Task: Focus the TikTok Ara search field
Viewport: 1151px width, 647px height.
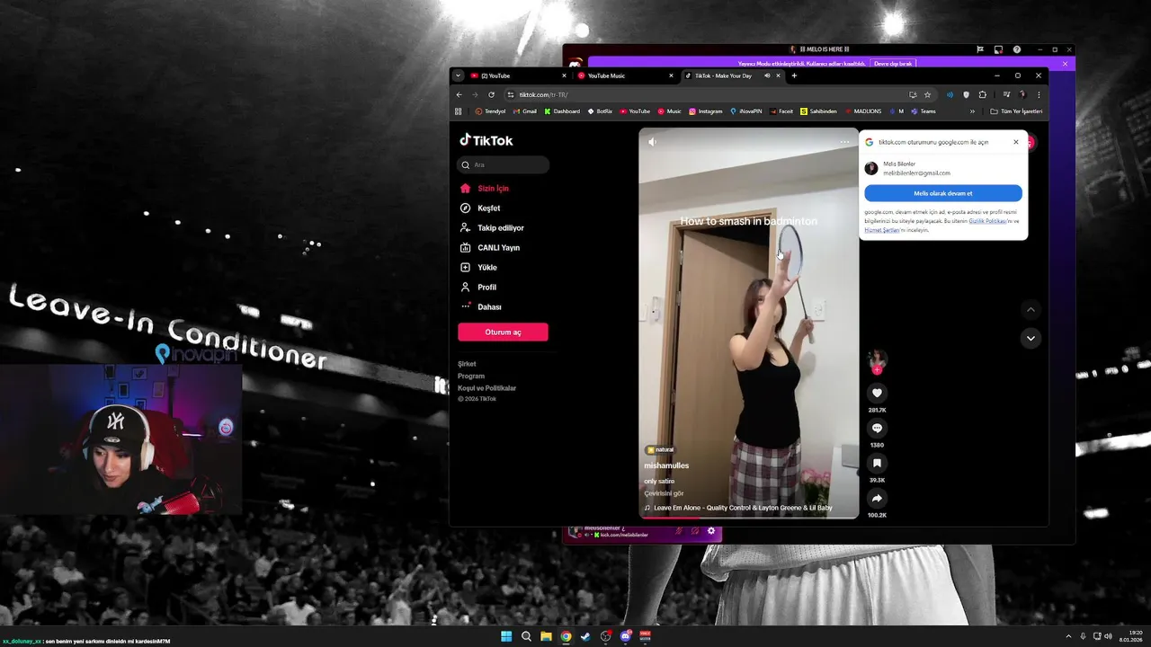Action: 504,164
